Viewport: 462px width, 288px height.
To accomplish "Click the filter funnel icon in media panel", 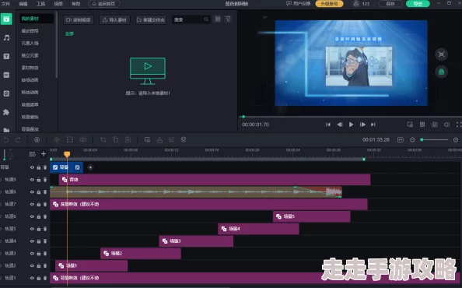I will 228,19.
